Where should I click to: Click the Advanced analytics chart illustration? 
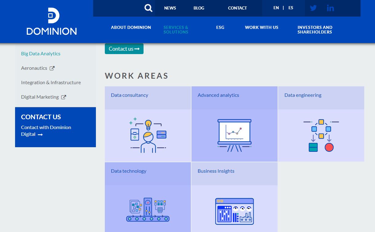tap(235, 135)
